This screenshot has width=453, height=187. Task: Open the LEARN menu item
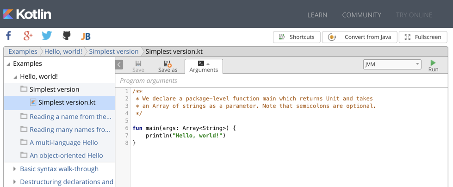tap(317, 15)
